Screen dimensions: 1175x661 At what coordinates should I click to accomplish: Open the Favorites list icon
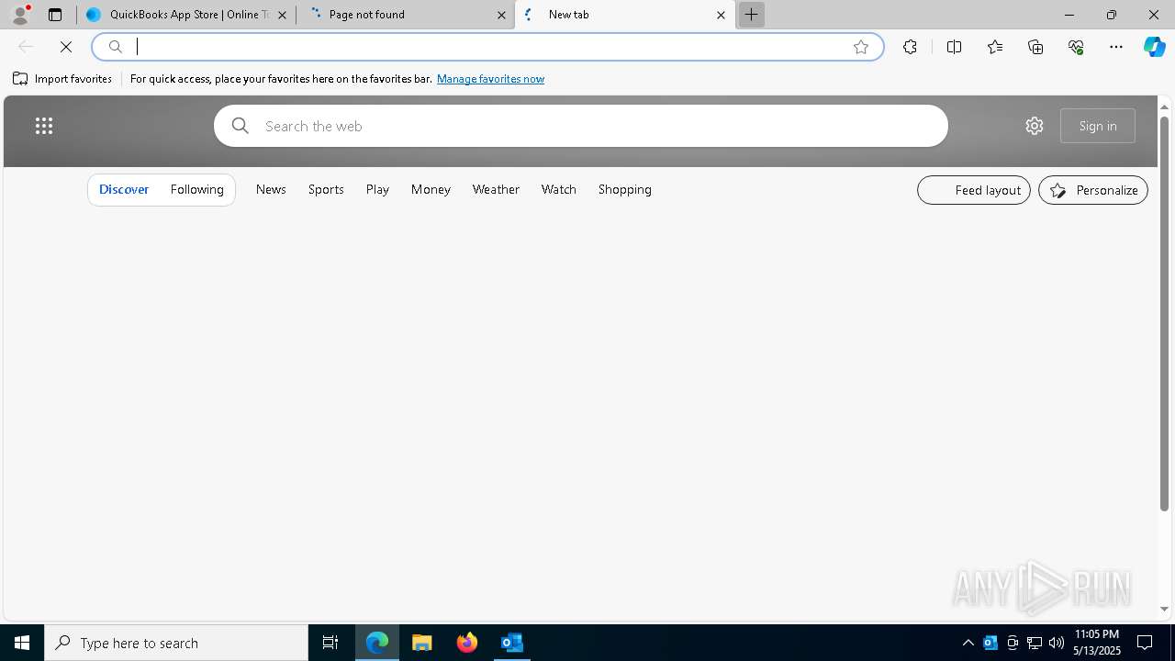995,47
